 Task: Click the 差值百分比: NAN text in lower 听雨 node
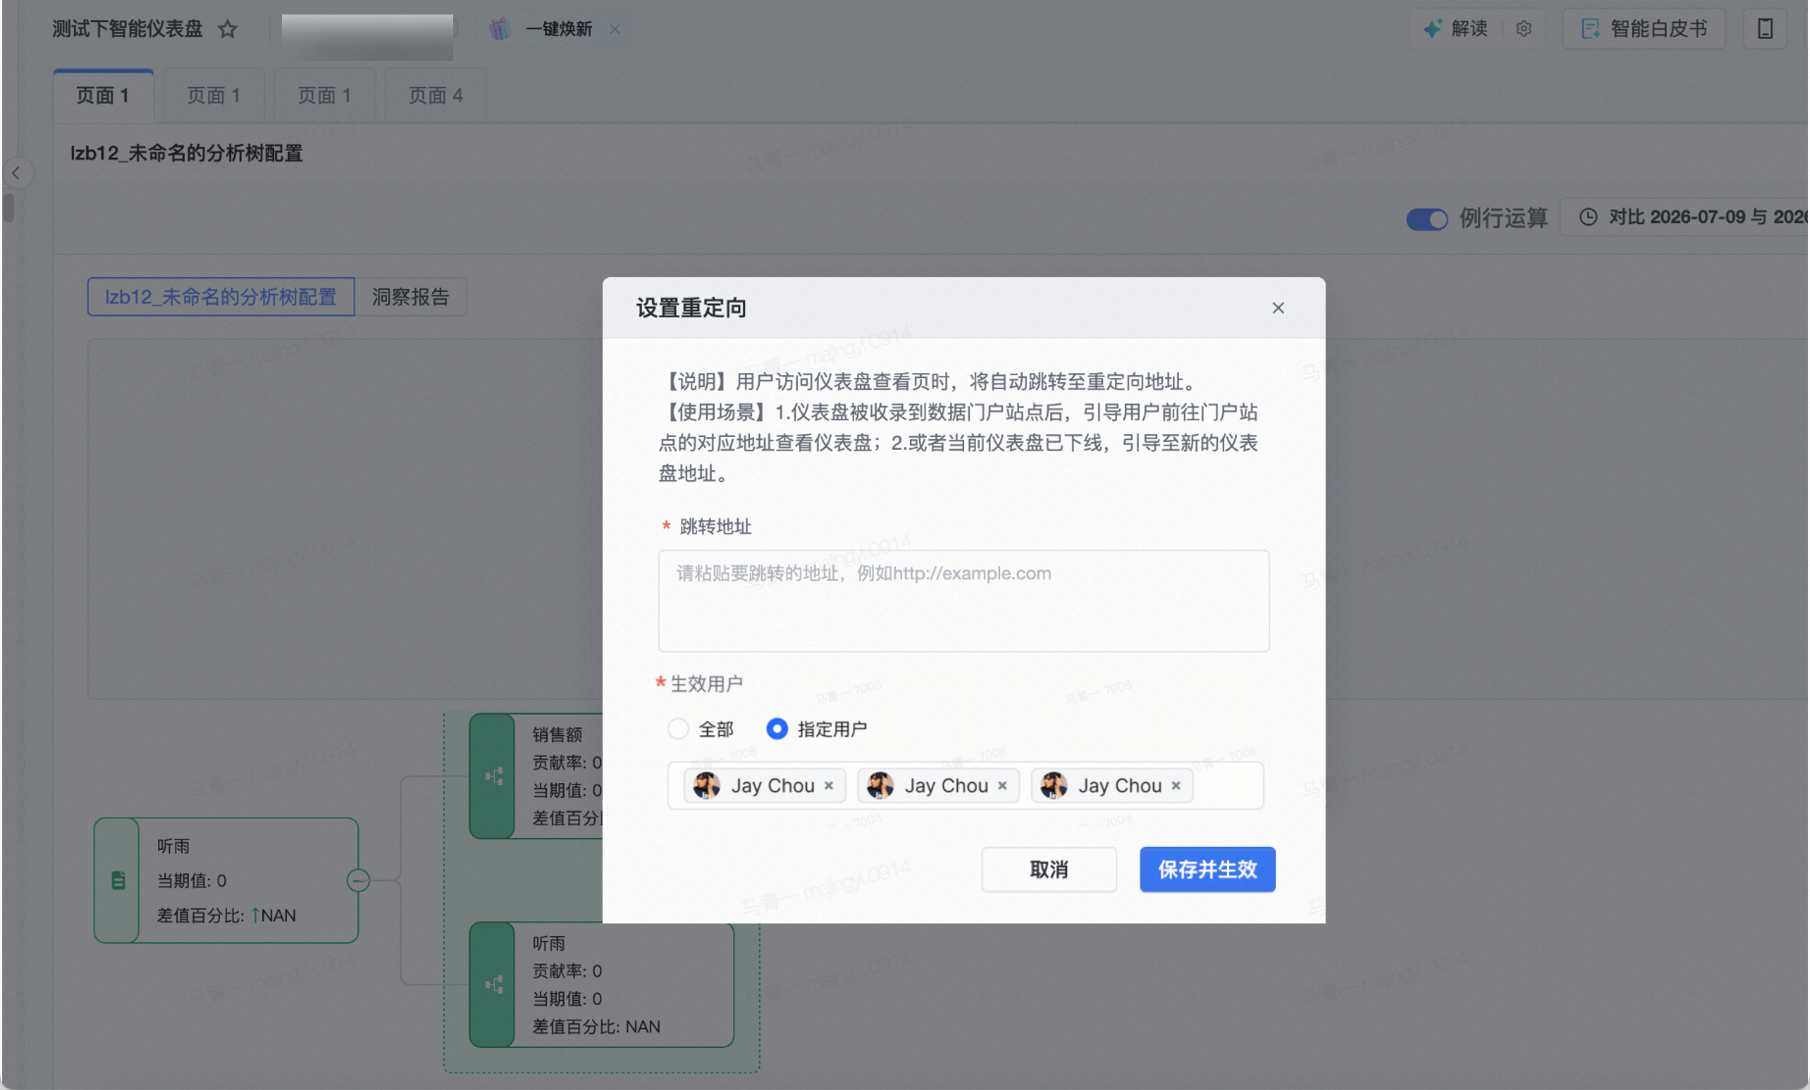point(596,1026)
